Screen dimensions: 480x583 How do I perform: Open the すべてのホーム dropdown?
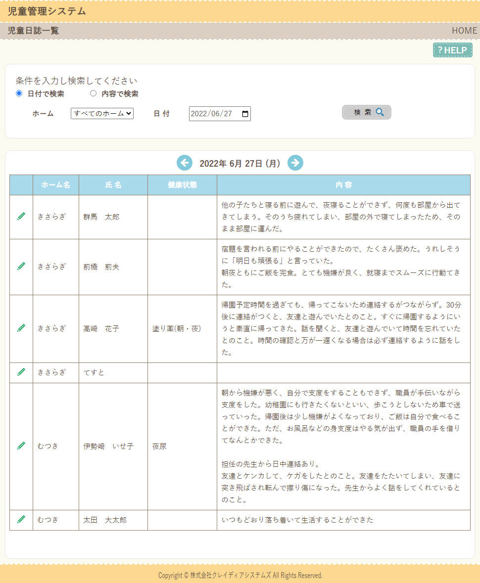point(102,113)
